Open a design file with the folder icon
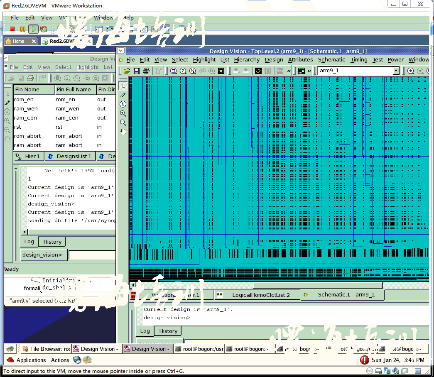Viewport: 434px width, 377px height. [x=127, y=71]
